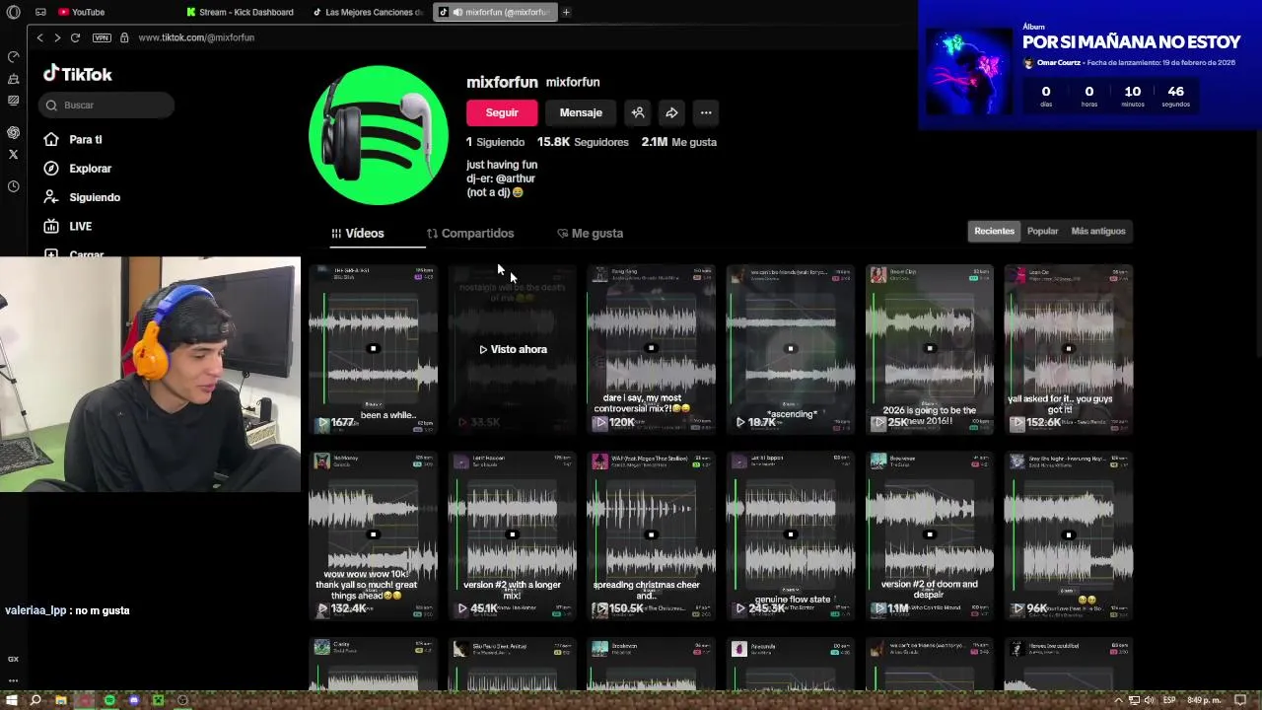Sort videos by Recientes
Screen dimensions: 1262x710
pyautogui.click(x=994, y=231)
